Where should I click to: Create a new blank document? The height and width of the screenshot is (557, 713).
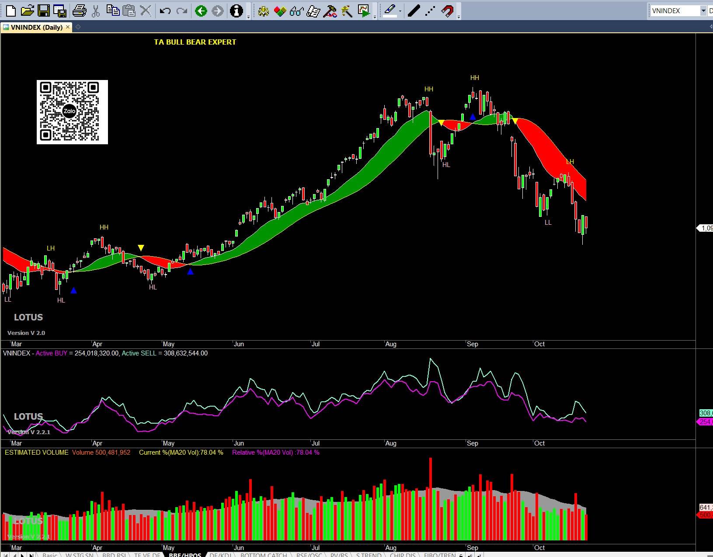11,11
